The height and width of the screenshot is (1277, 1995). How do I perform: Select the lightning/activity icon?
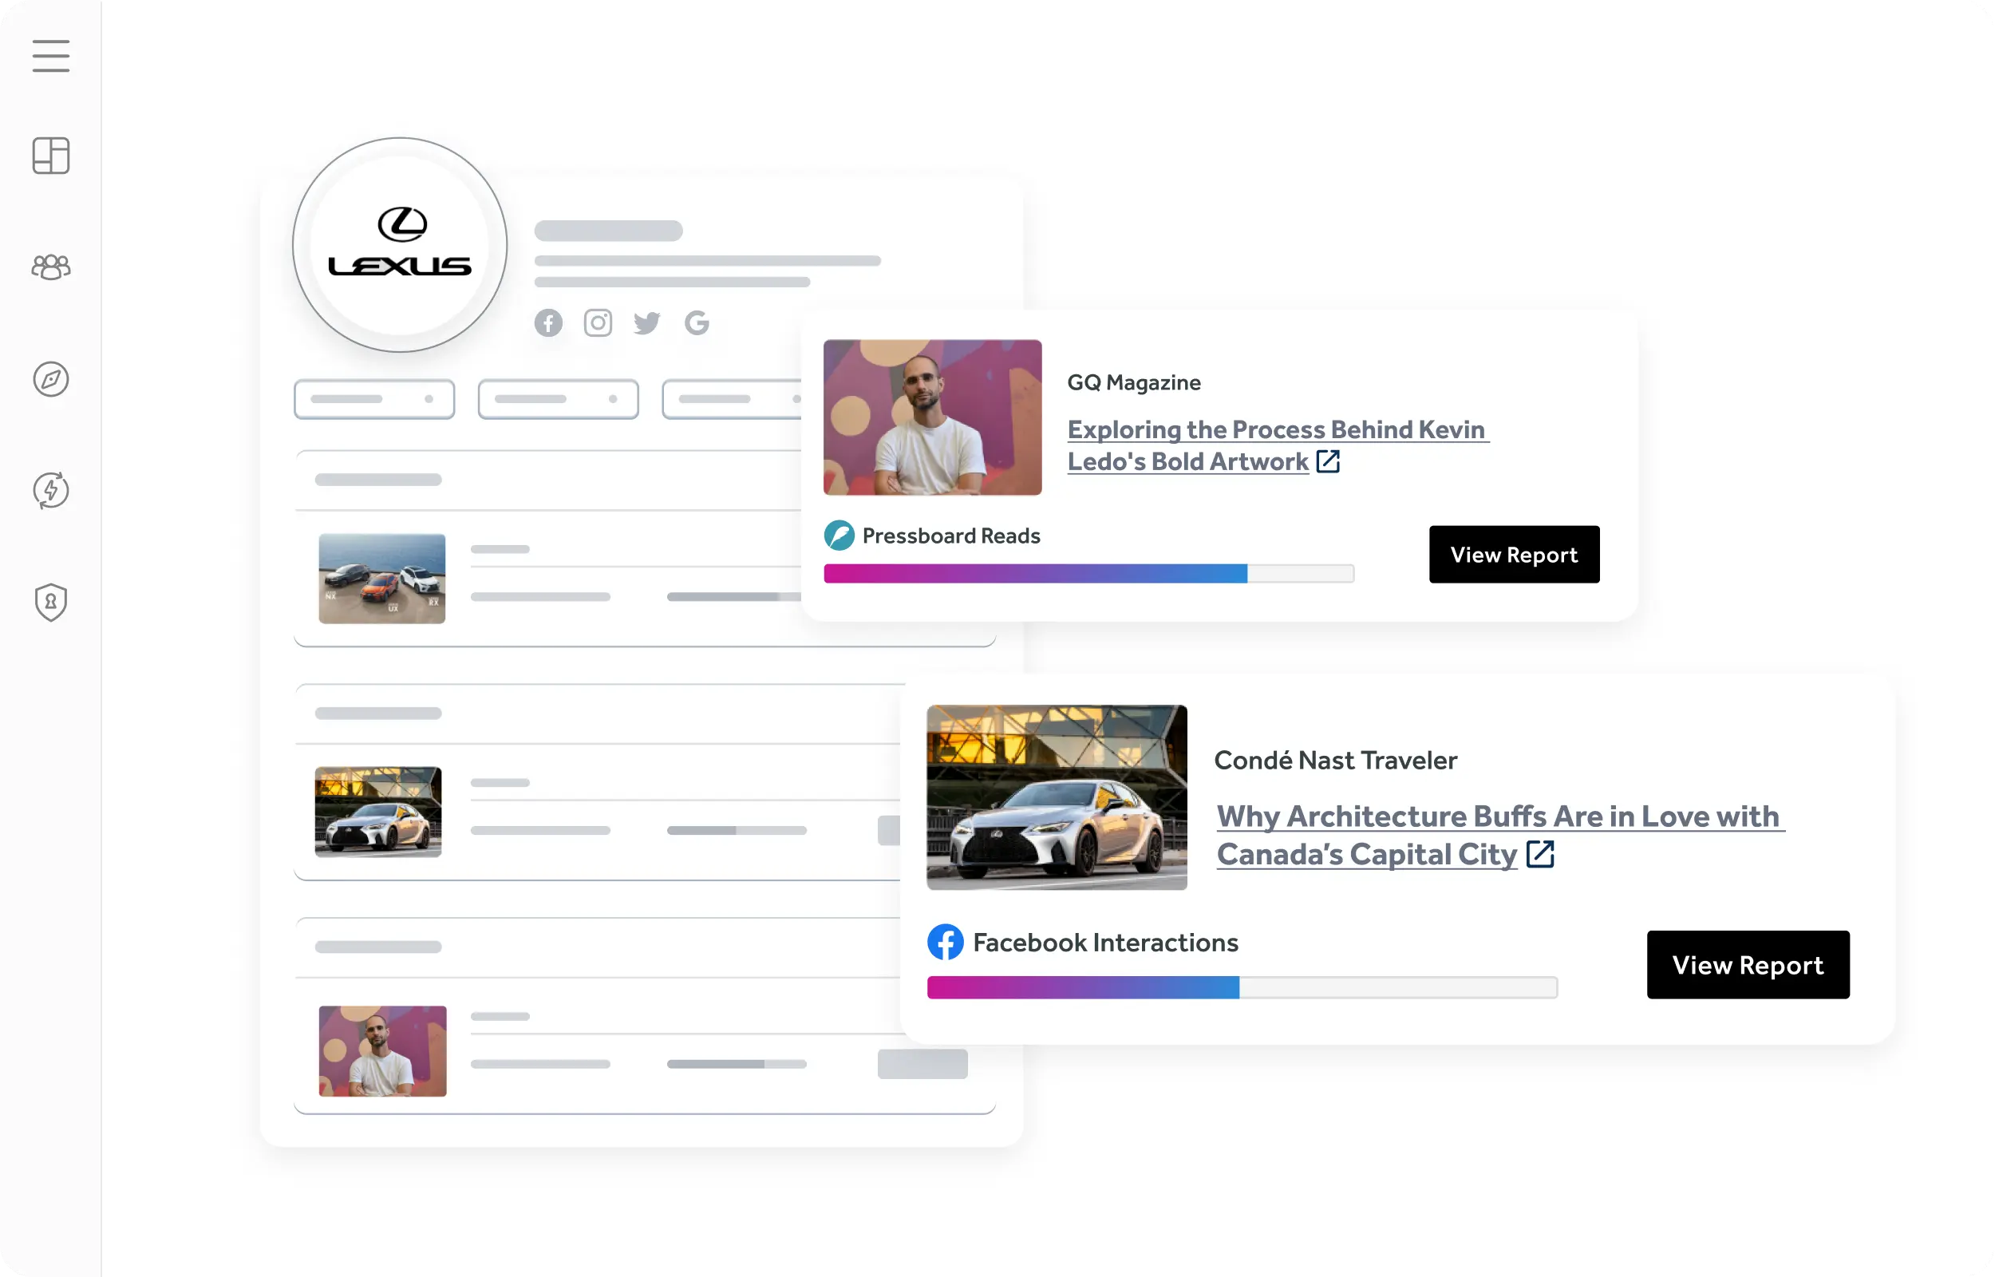pyautogui.click(x=51, y=490)
